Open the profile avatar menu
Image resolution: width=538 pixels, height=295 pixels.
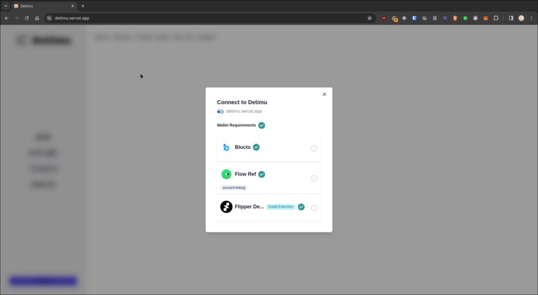pyautogui.click(x=521, y=18)
